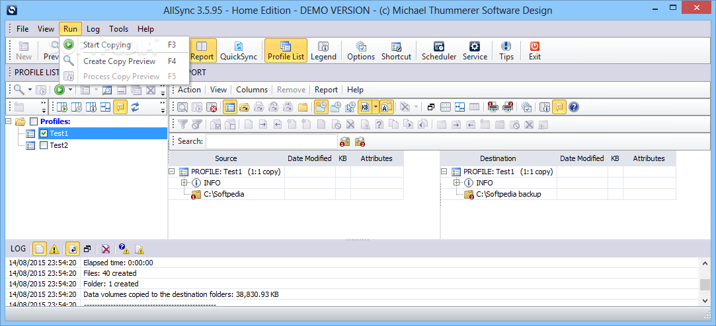Open the View menu in the report panel
This screenshot has height=326, width=716.
pyautogui.click(x=218, y=90)
